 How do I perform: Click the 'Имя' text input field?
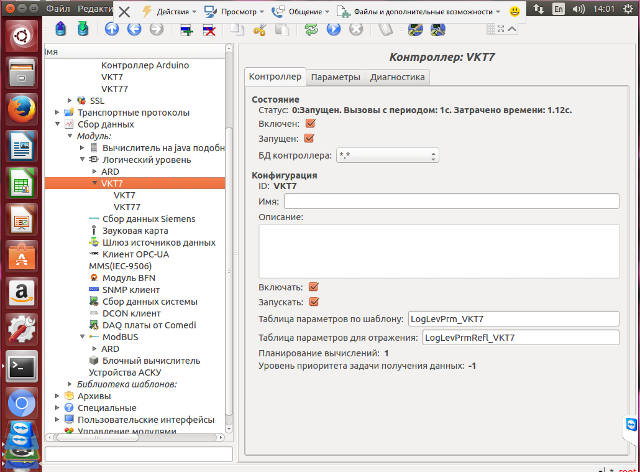(451, 201)
